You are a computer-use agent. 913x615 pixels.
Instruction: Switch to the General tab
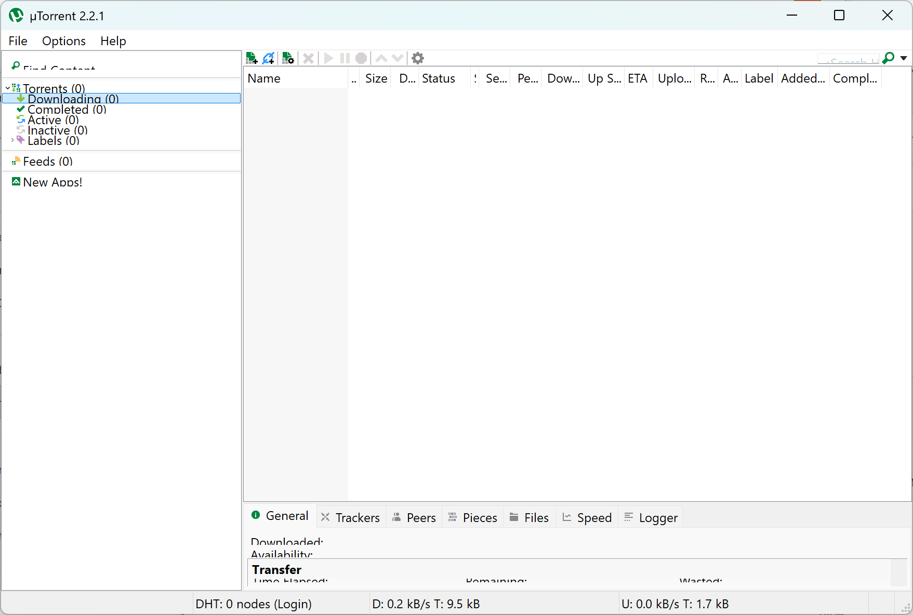pyautogui.click(x=280, y=516)
